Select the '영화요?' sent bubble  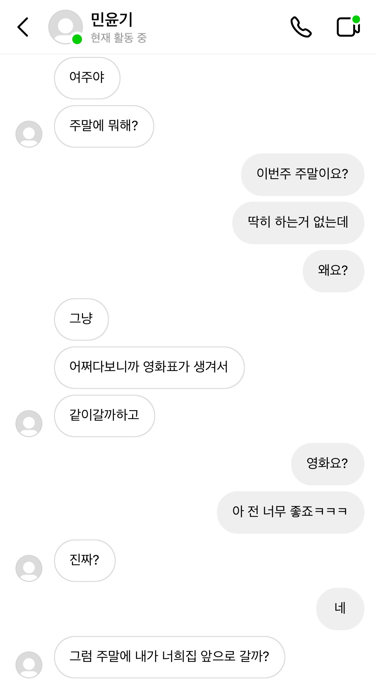(x=327, y=464)
